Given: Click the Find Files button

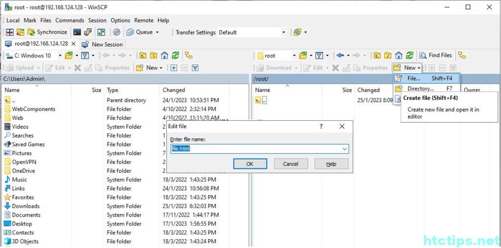Looking at the screenshot, I should [x=435, y=56].
